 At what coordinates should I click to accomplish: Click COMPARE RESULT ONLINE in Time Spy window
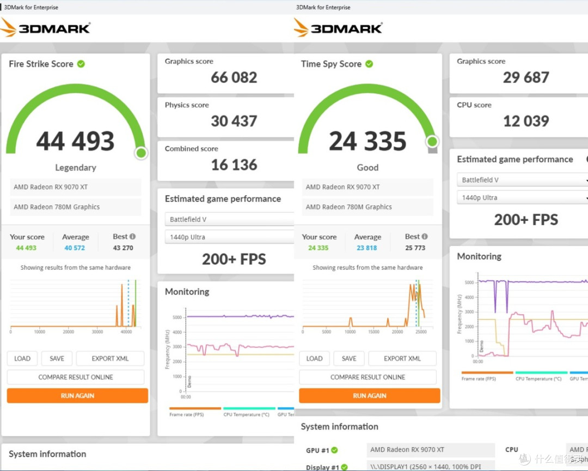pos(368,377)
